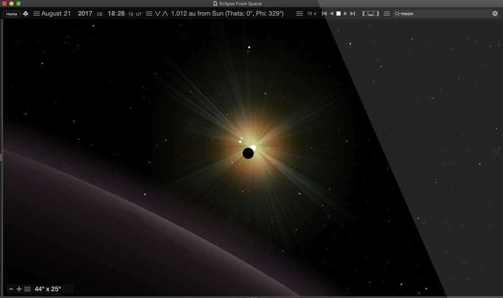Skip forward with the step-to-end control

[352, 13]
